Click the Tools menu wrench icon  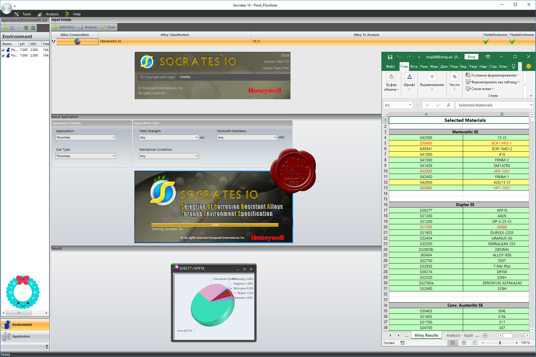[17, 14]
